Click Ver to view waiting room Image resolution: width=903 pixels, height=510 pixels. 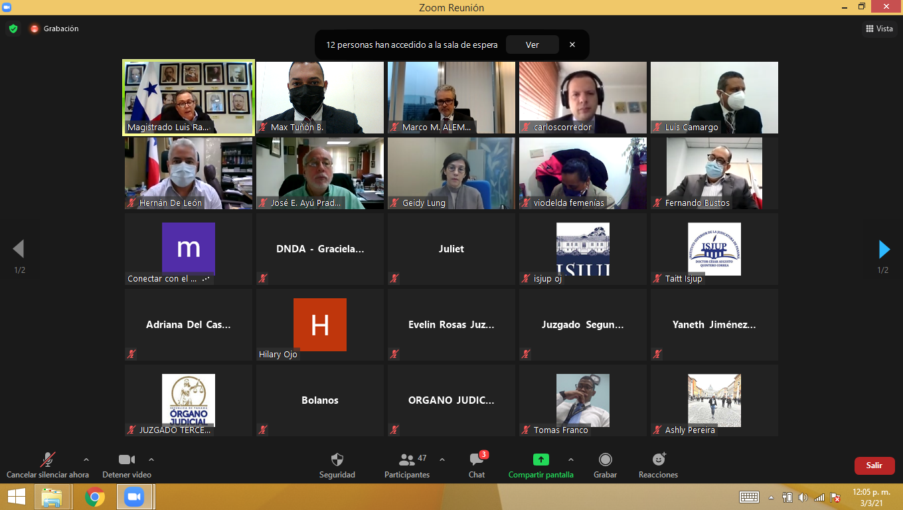pyautogui.click(x=532, y=44)
